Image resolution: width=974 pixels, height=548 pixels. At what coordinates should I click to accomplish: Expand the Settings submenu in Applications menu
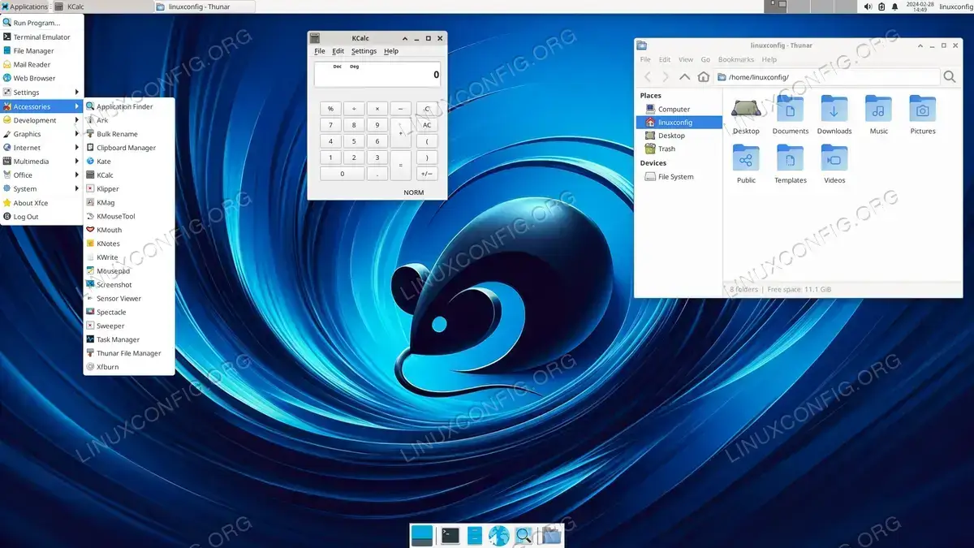[41, 92]
